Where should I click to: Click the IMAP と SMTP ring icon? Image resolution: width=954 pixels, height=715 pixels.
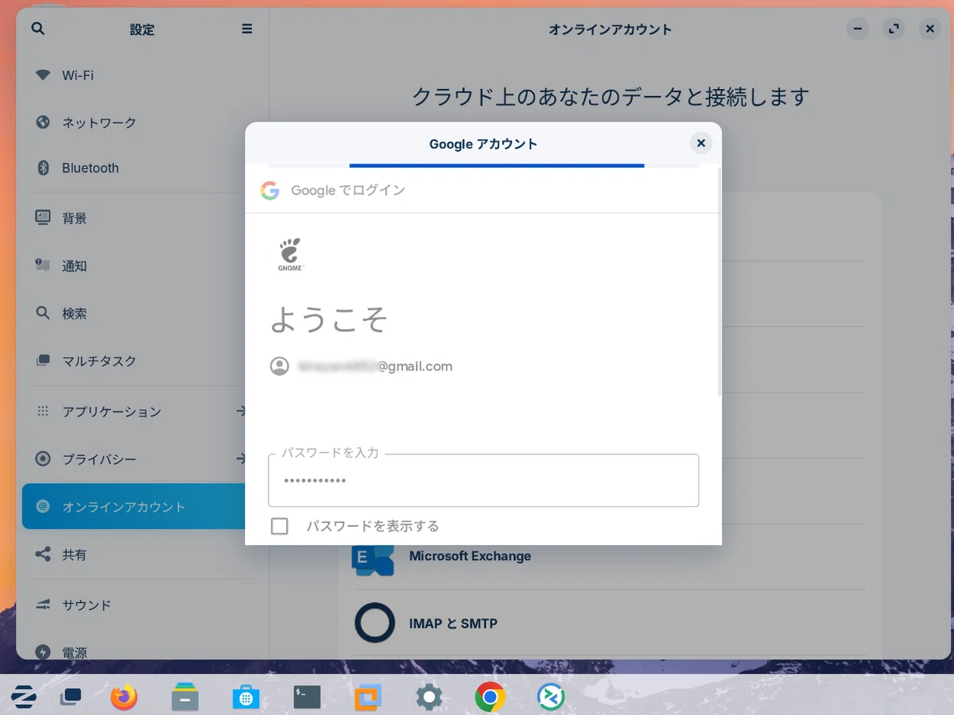374,623
